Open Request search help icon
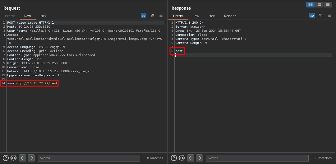Viewport: 336px width, 164px height. pos(5,158)
